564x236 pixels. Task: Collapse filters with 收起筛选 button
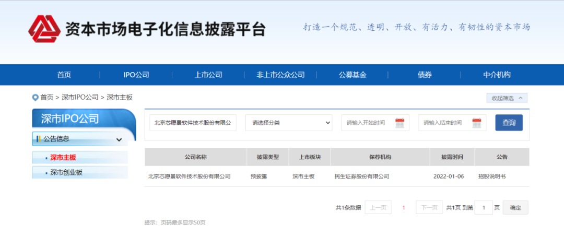507,98
